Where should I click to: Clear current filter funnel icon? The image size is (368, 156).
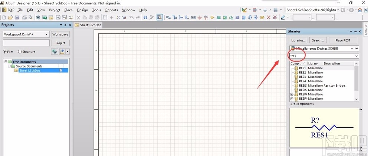tap(124, 17)
